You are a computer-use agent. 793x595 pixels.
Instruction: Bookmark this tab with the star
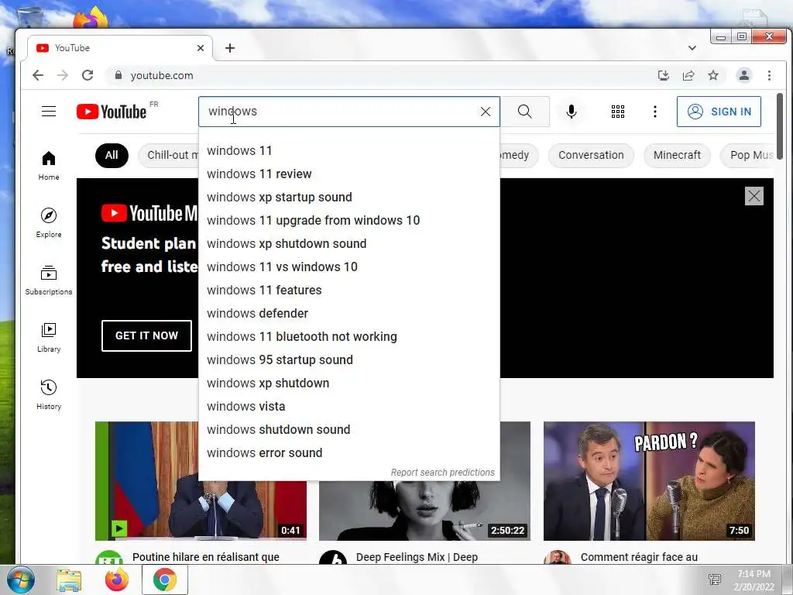713,75
